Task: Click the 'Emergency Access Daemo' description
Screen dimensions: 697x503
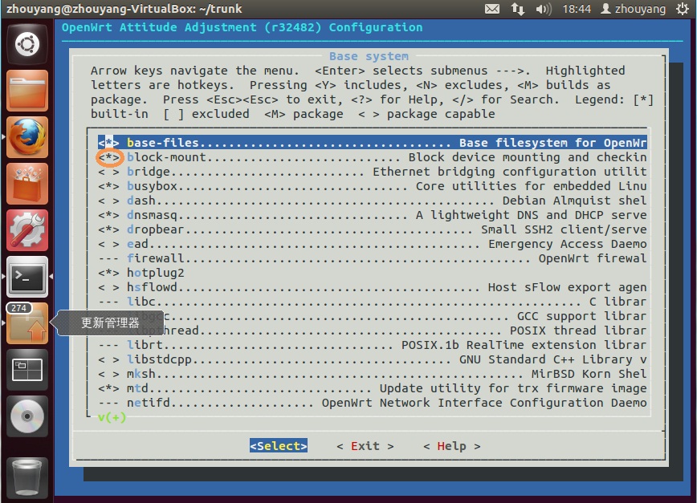Action: point(567,244)
